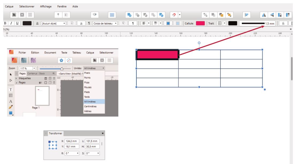Open the snapping options dropdown arrow
Viewport: 298px width, 164px height.
[x=179, y=15]
